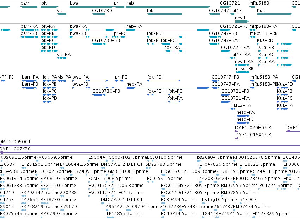This screenshot has width=300, height=219.
Task: Click transcript Kua-RD label
Action: (265, 40)
